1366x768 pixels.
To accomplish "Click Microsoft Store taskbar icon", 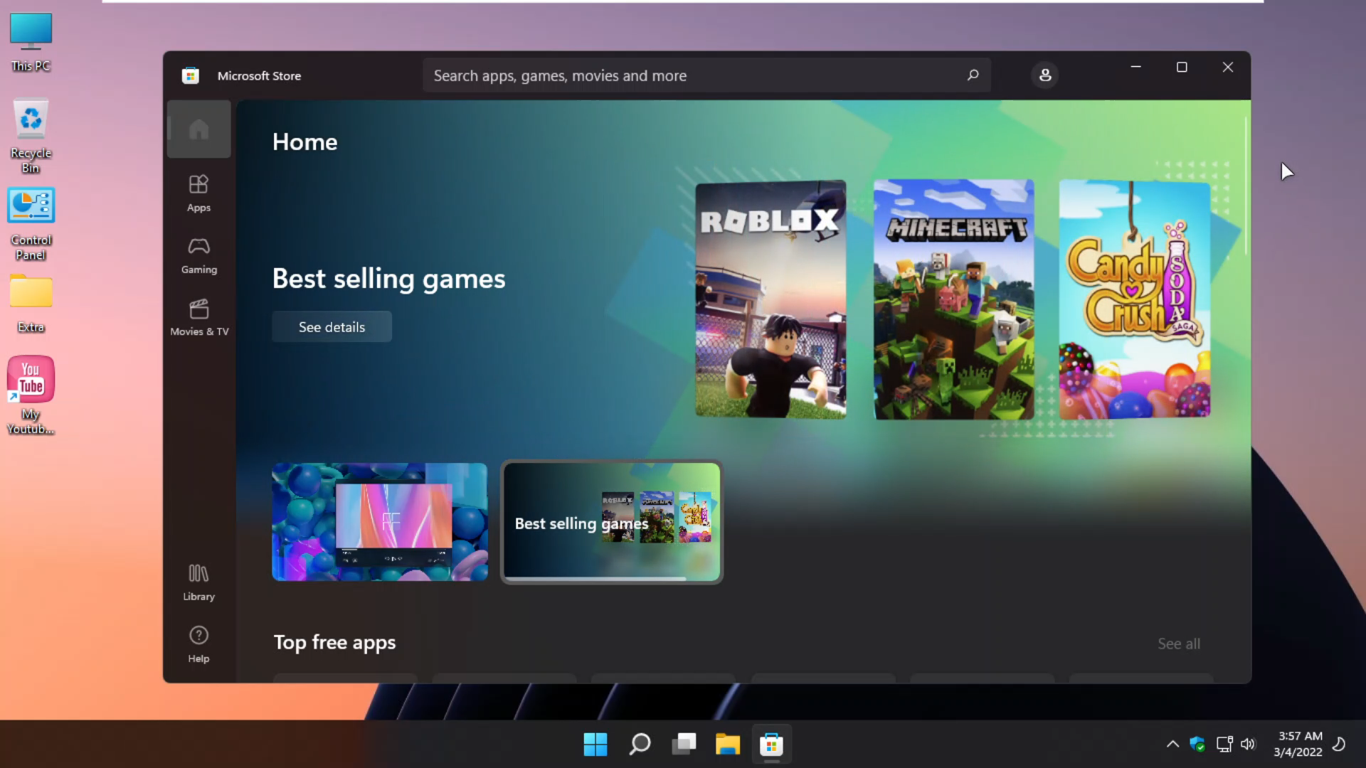I will (772, 745).
